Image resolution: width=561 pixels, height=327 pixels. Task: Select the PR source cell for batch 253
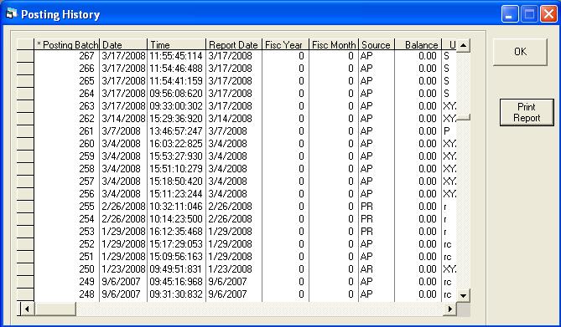[x=377, y=232]
